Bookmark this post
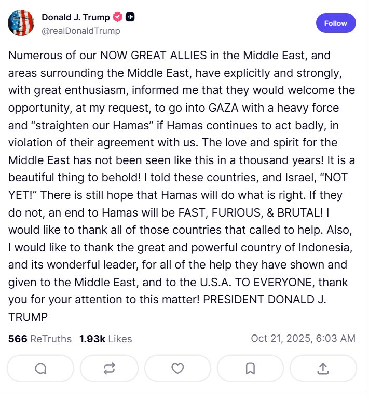This screenshot has height=402, width=369. 250,368
